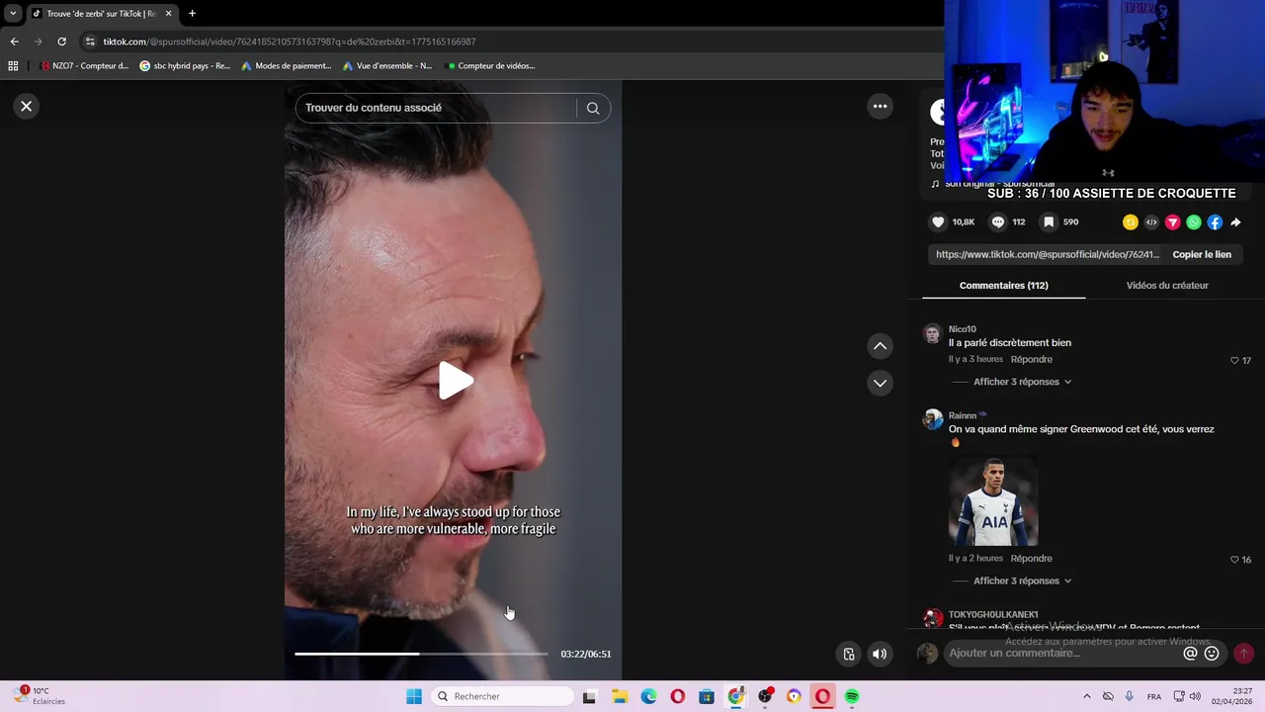Open Windows Start menu

tap(414, 696)
